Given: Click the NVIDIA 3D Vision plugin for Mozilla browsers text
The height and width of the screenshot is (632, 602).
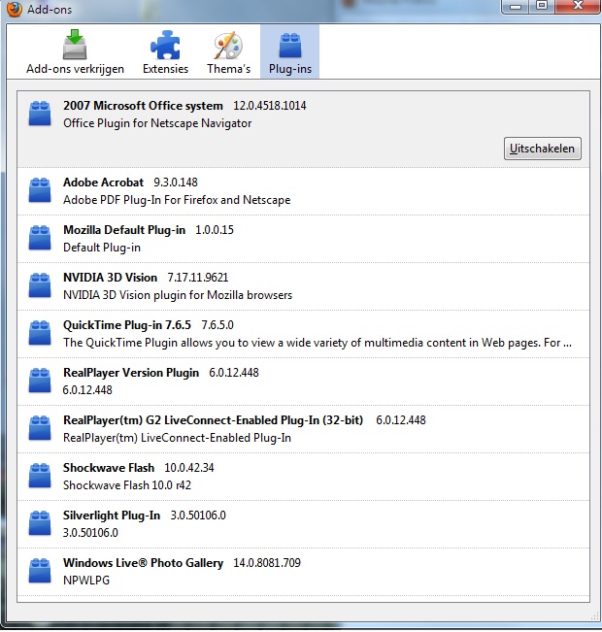Looking at the screenshot, I should [x=178, y=295].
